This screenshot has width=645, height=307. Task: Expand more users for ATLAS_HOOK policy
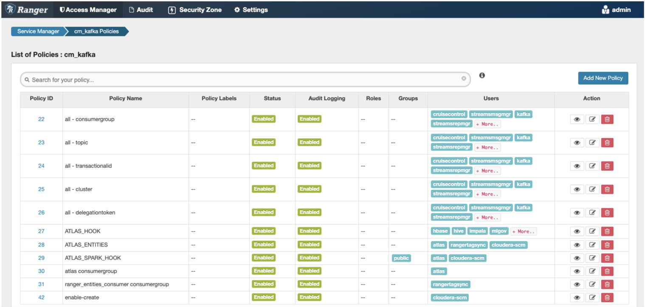click(x=524, y=231)
